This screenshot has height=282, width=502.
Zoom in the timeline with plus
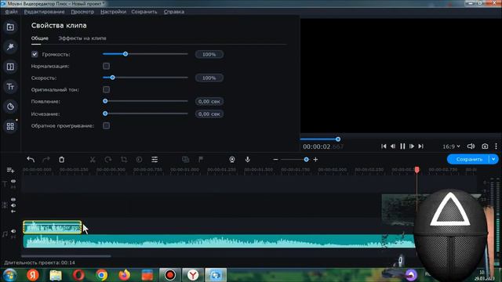click(315, 159)
